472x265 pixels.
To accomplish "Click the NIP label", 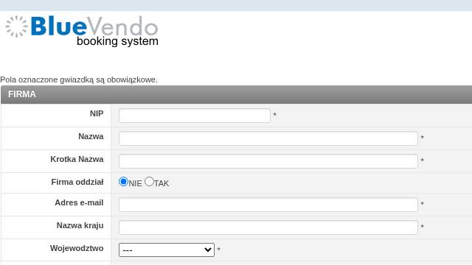I will coord(97,113).
